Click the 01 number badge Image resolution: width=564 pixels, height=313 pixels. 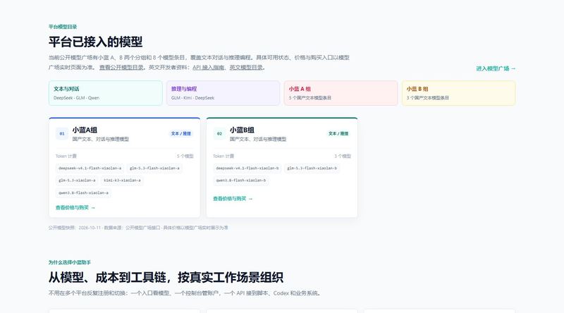click(62, 133)
